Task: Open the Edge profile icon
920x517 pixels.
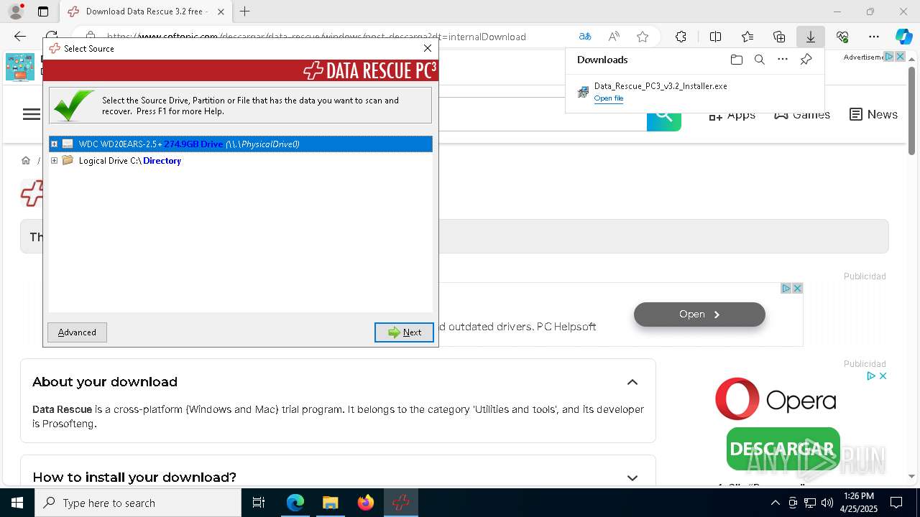Action: pos(16,11)
